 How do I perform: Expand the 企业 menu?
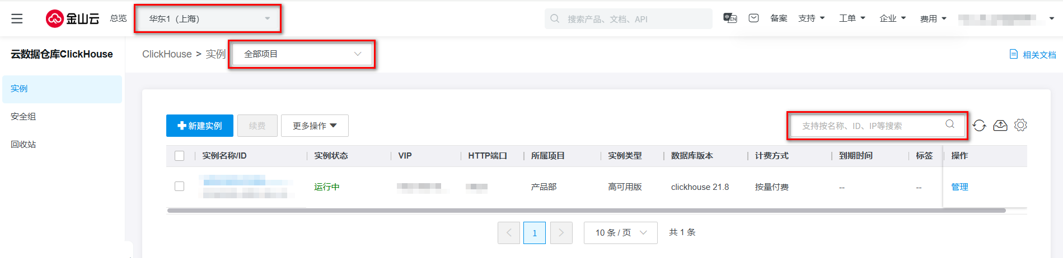coord(892,18)
